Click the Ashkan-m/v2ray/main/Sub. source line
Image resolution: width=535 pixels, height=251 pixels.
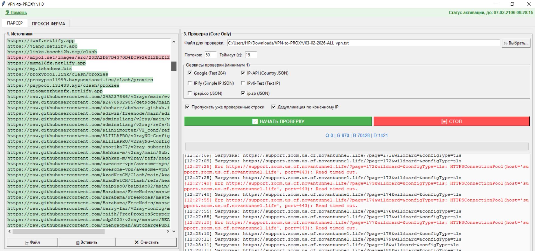(x=89, y=153)
